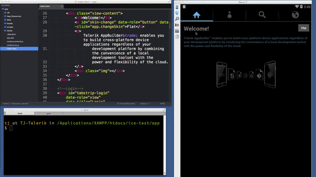Click the FOLDERS sidebar header
This screenshot has height=177, width=316.
point(5,5)
